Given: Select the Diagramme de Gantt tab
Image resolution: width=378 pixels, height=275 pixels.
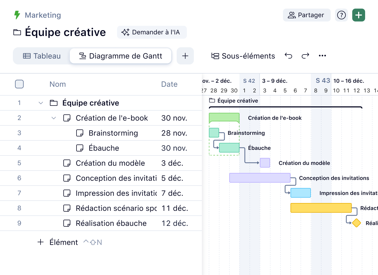Looking at the screenshot, I should pos(121,56).
